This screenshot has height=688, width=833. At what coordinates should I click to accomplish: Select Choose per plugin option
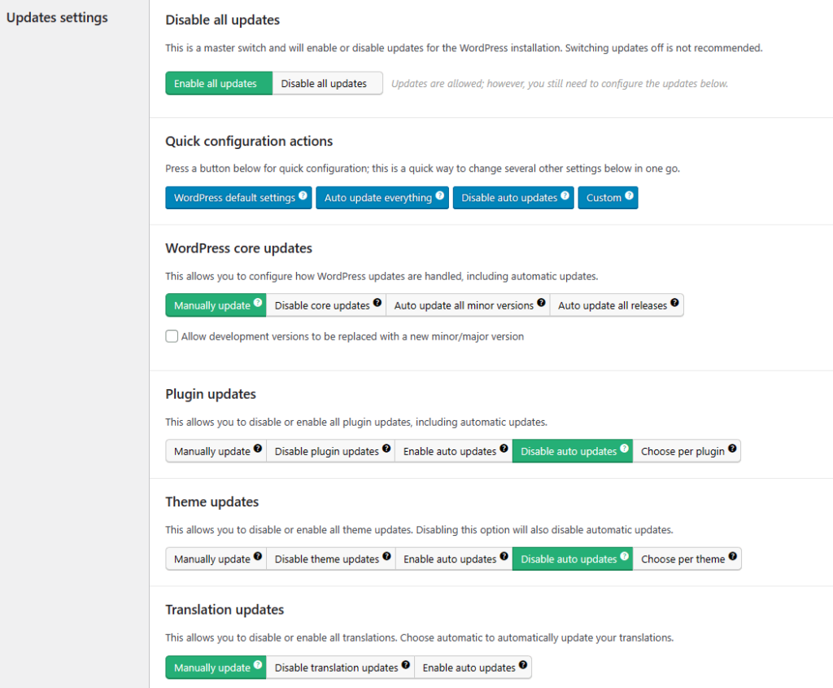click(x=687, y=451)
